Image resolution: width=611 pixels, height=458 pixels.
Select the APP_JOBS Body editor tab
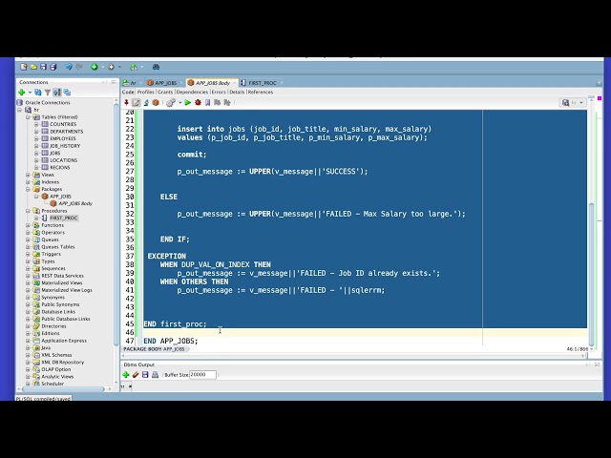pos(210,83)
